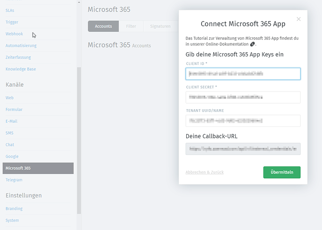The height and width of the screenshot is (230, 322).
Task: Open the Signaturen tab
Action: pyautogui.click(x=160, y=26)
